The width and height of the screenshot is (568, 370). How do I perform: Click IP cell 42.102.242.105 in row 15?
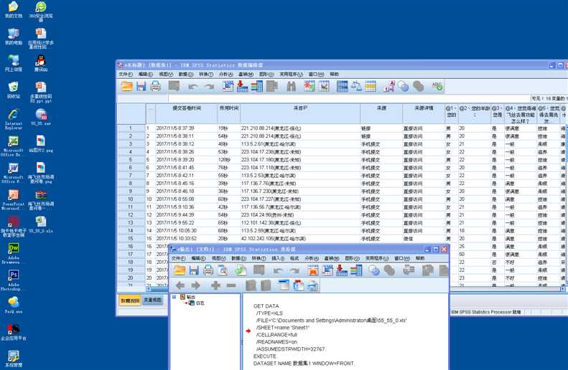point(300,238)
